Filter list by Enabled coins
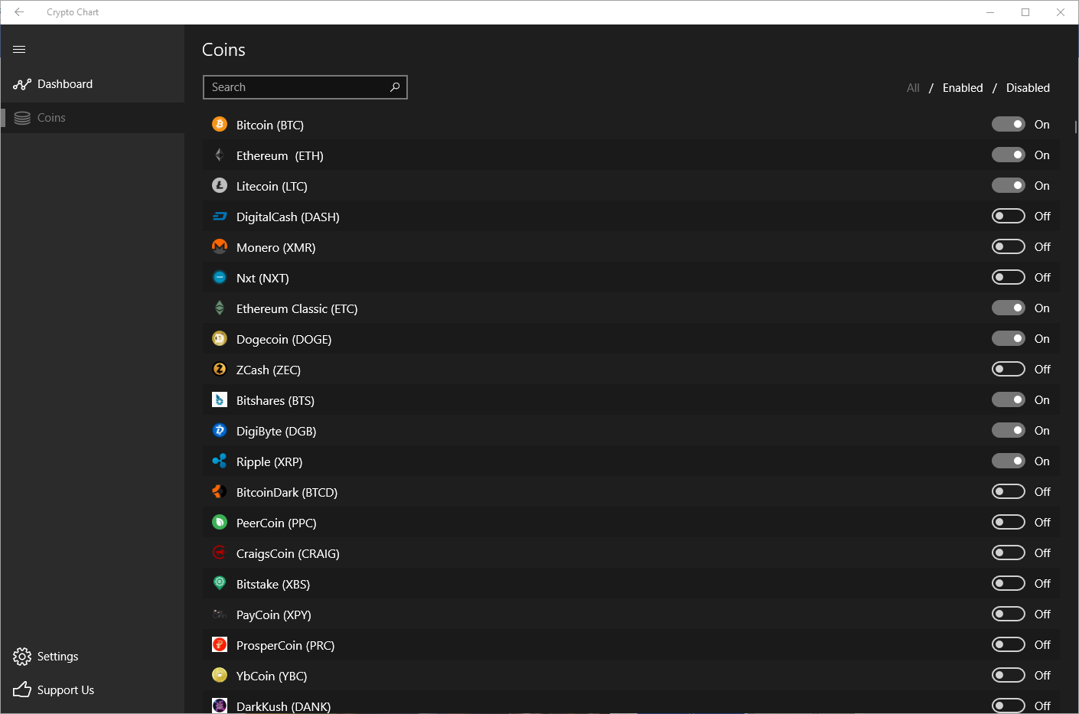 point(963,88)
